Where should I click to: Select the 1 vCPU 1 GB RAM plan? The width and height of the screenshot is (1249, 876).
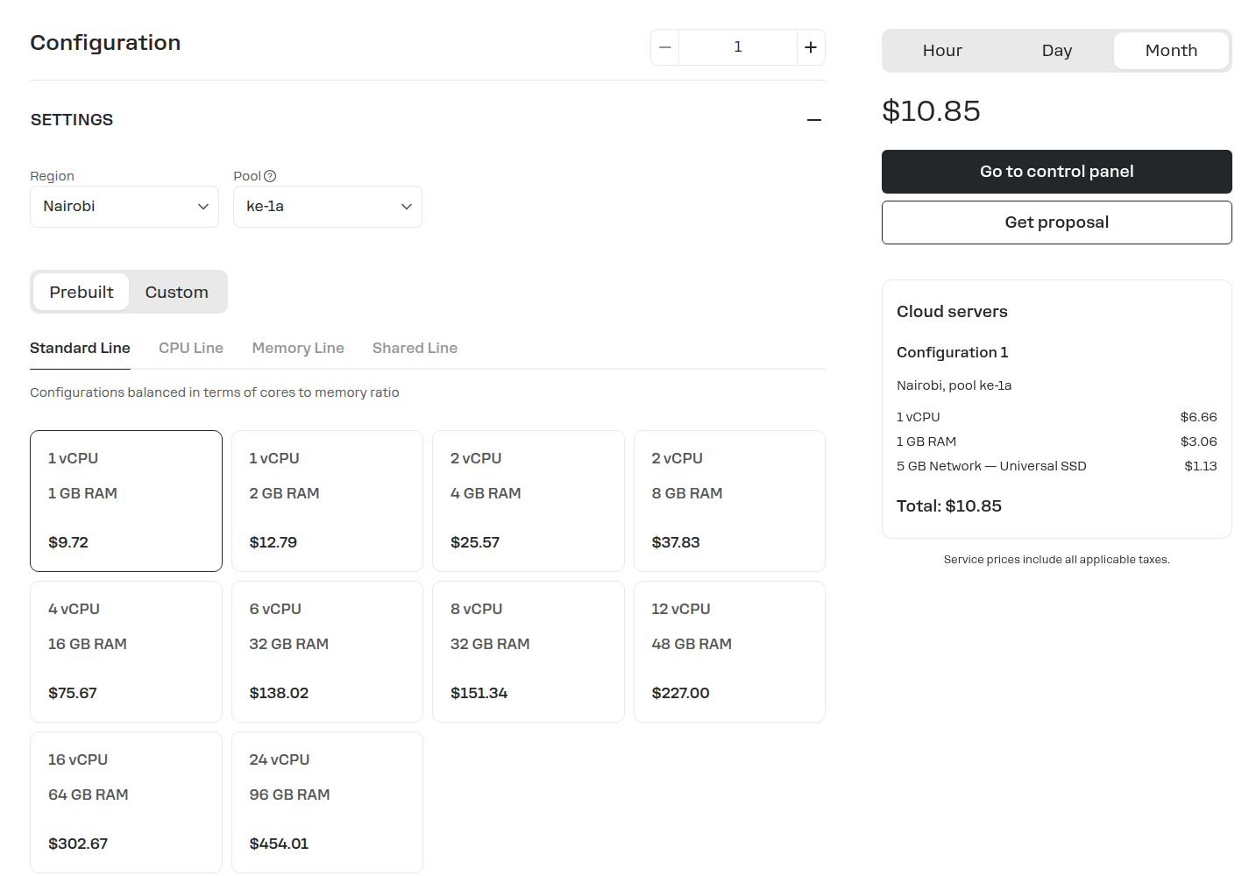126,501
